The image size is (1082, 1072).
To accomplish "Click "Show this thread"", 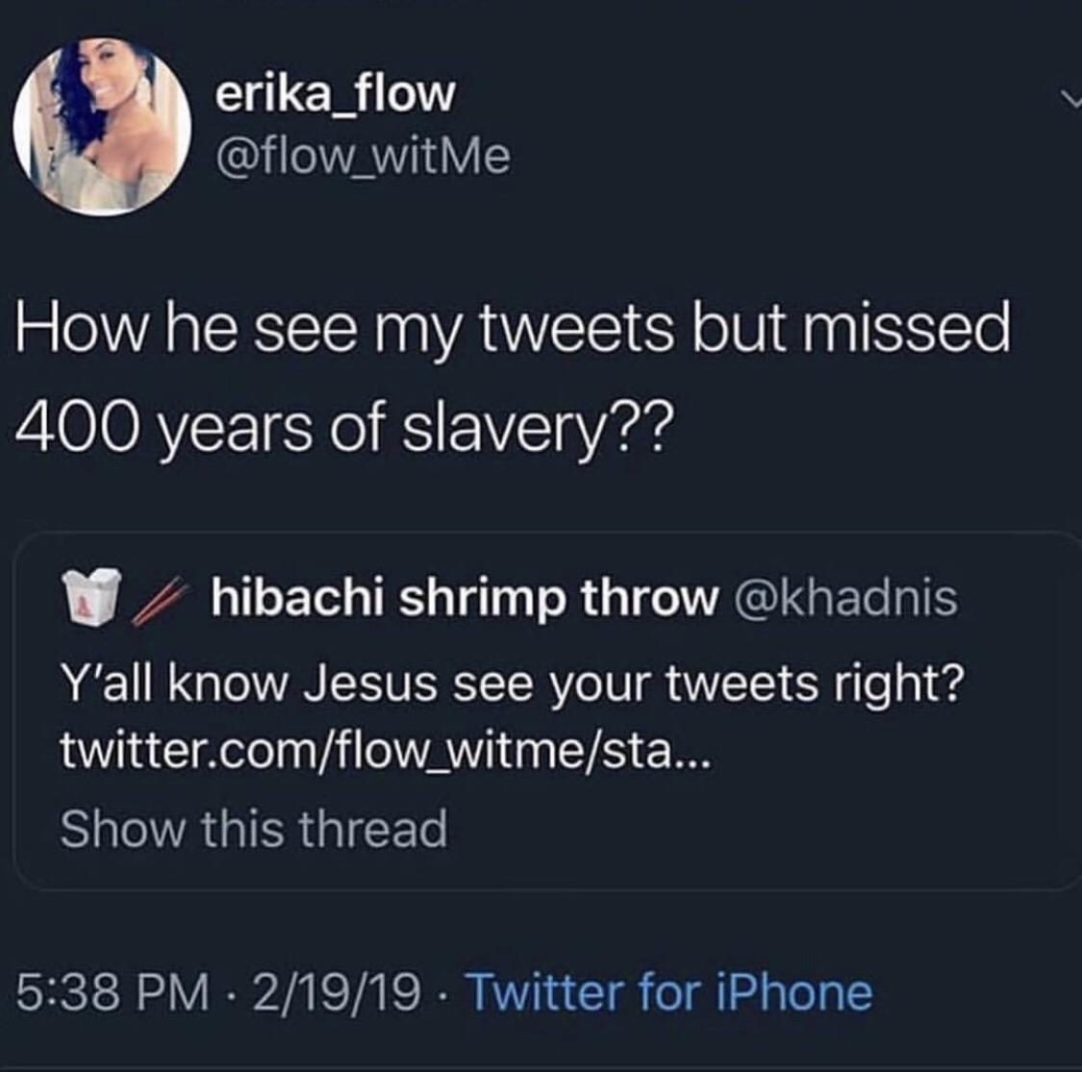I will (253, 829).
